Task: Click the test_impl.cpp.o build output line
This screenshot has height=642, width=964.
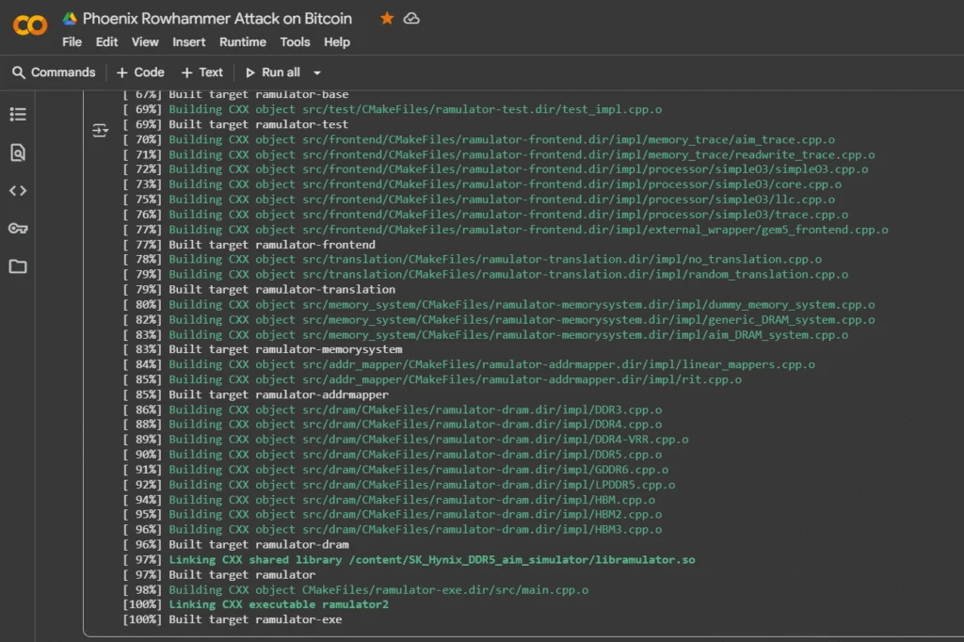Action: tap(392, 109)
